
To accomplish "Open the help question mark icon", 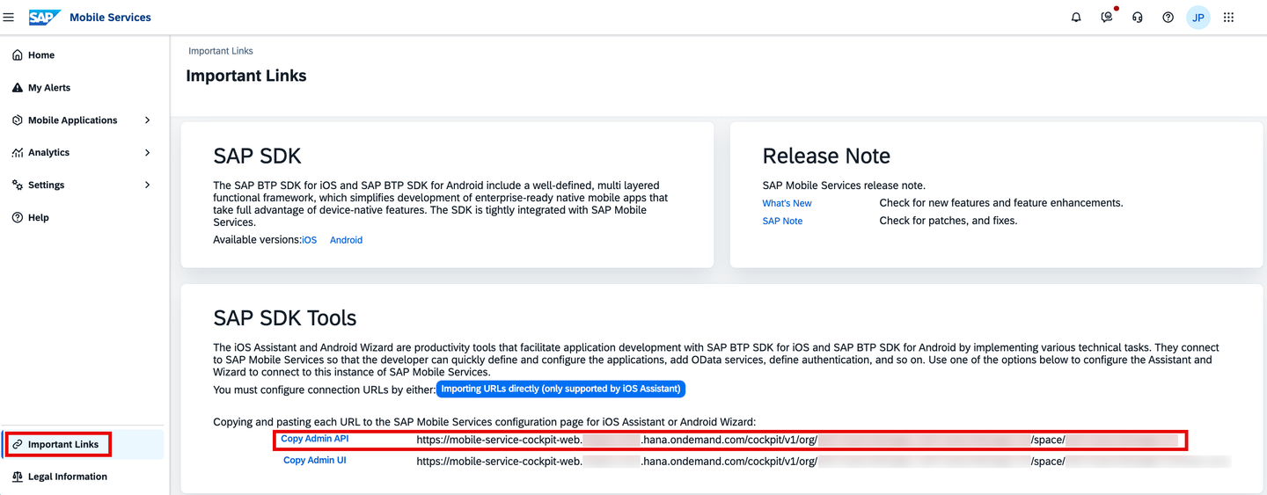I will pyautogui.click(x=1168, y=17).
